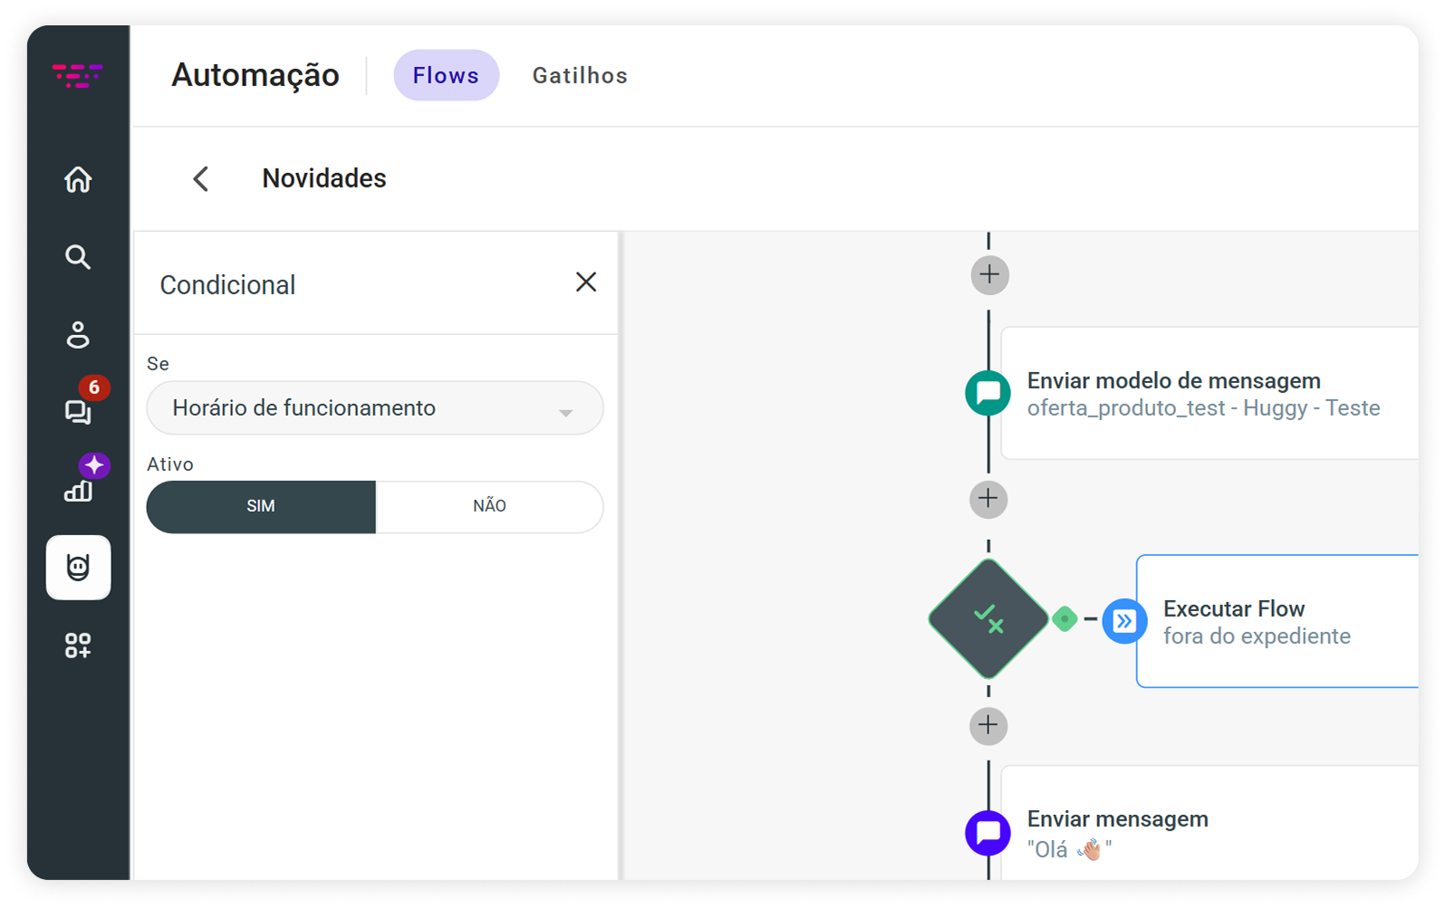Click the green branch connector diamond
This screenshot has width=1446, height=909.
point(1065,619)
